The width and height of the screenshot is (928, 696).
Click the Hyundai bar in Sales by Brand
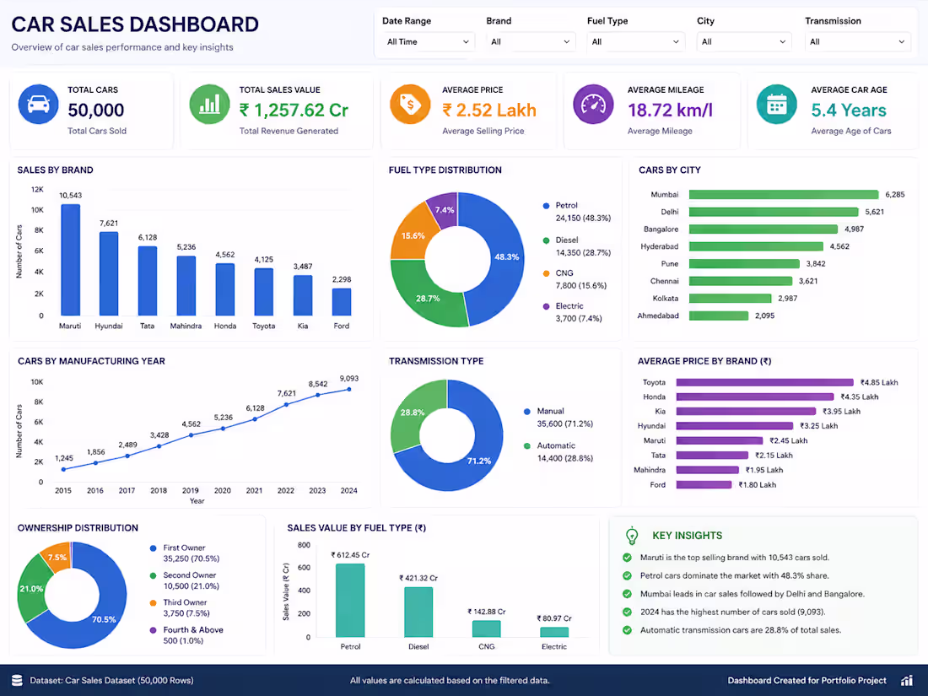(x=109, y=273)
